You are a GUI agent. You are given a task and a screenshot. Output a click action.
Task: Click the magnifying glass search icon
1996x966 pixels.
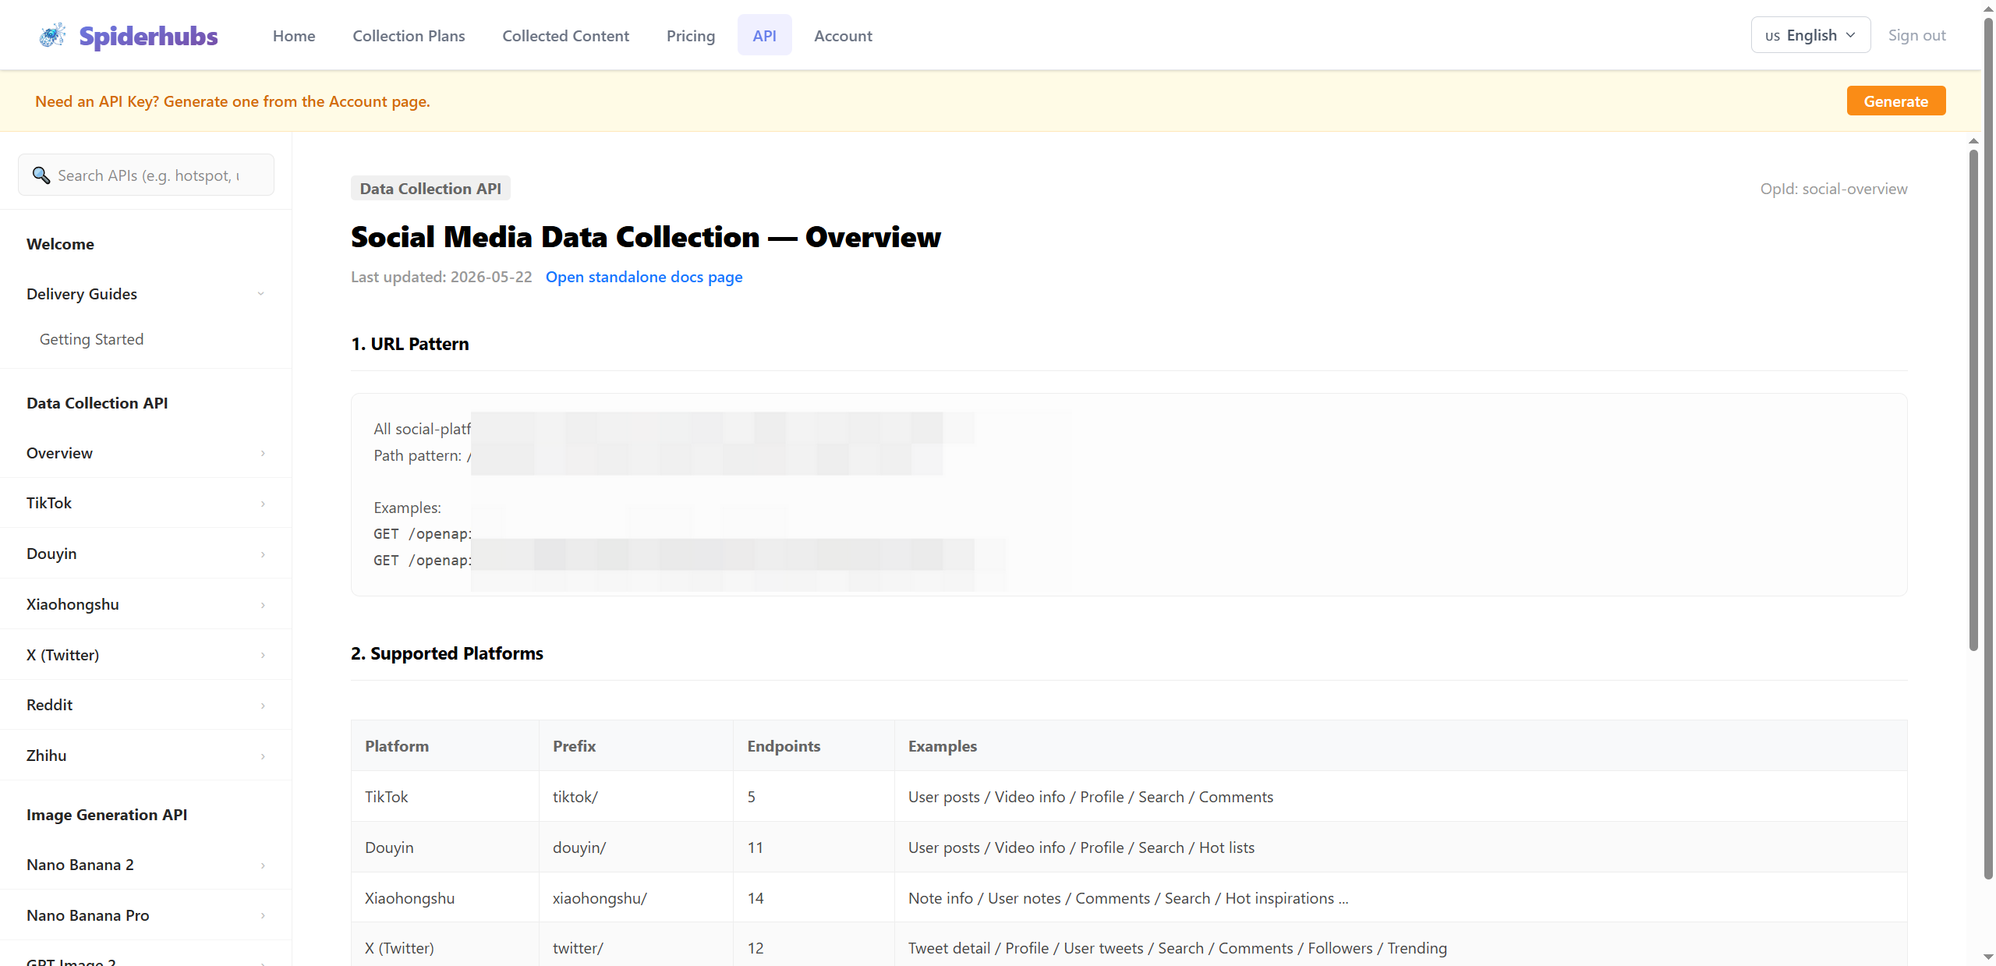[41, 175]
